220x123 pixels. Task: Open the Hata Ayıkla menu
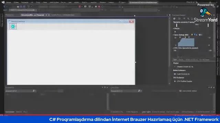click(x=54, y=2)
